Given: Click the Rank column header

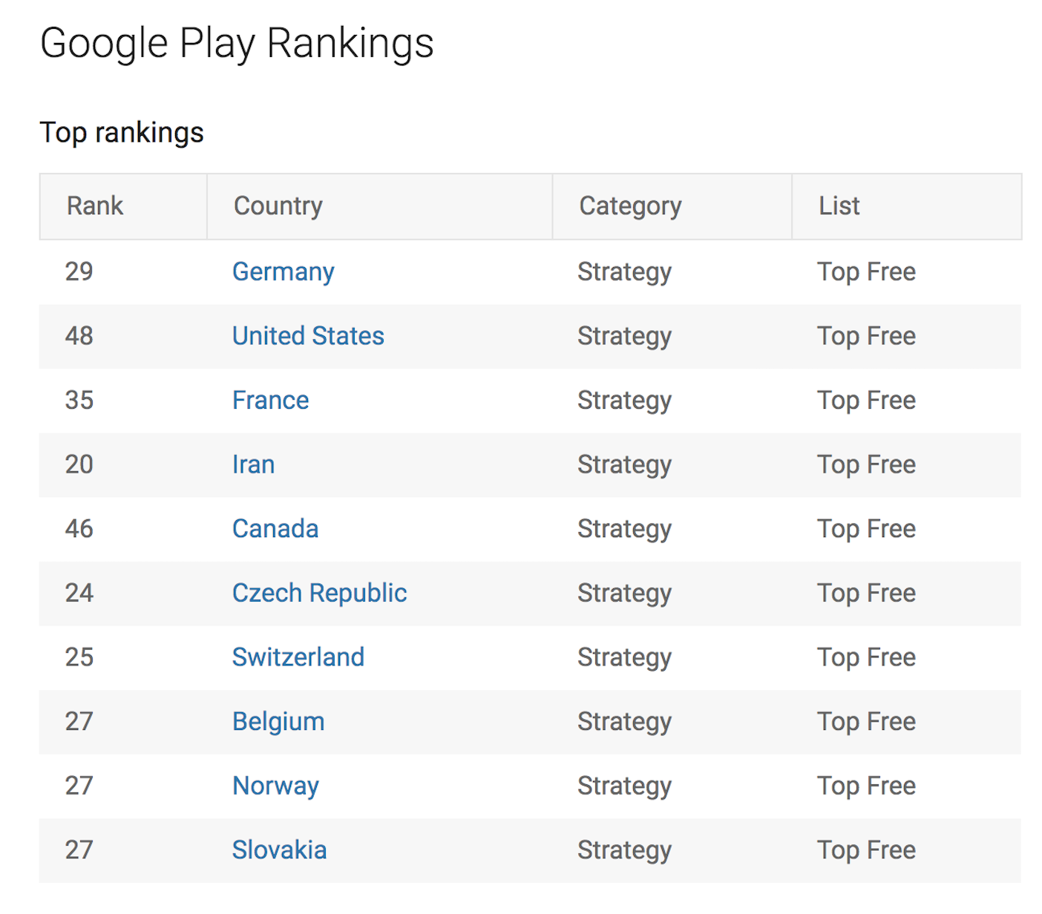Looking at the screenshot, I should point(95,206).
